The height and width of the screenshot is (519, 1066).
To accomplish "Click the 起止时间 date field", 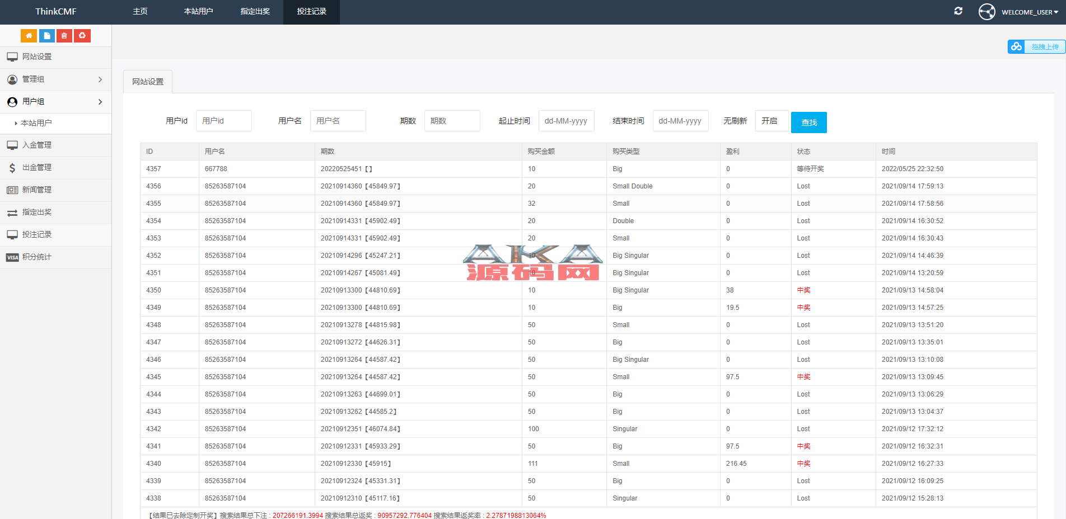I will point(566,121).
